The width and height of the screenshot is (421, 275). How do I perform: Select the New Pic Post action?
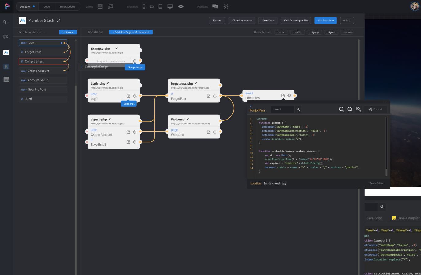click(43, 90)
